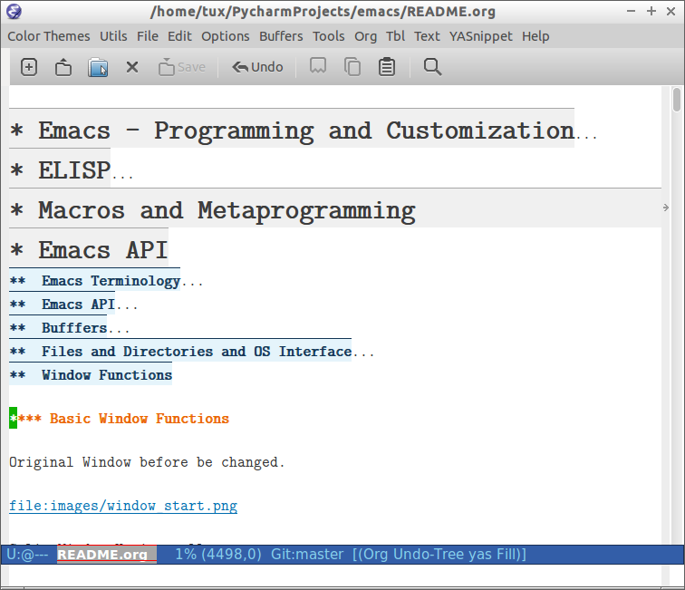This screenshot has height=590, width=685.
Task: Open the Org menu
Action: (366, 36)
